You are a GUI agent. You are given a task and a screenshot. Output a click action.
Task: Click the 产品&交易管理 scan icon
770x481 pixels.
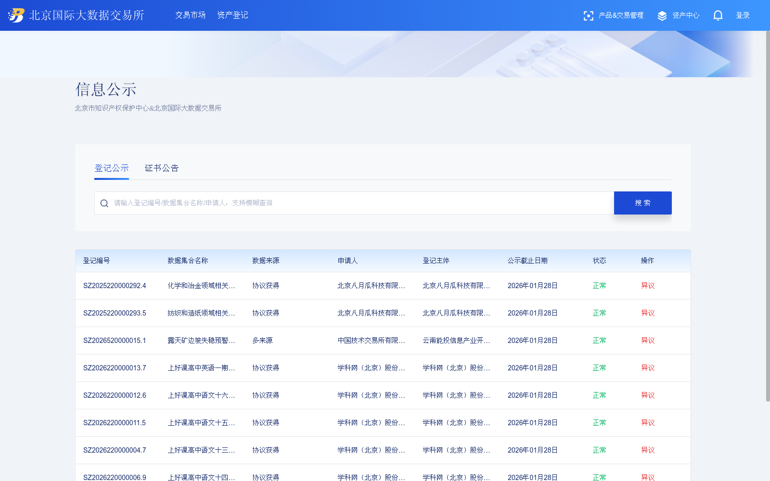[x=588, y=16]
